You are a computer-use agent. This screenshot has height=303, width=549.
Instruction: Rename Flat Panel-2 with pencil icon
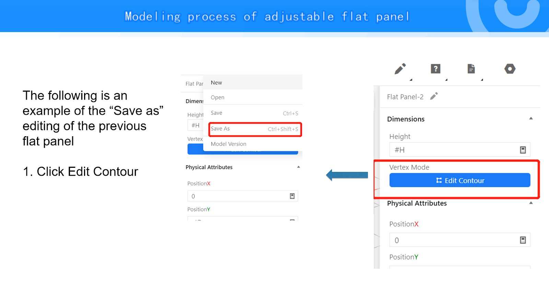(x=434, y=96)
